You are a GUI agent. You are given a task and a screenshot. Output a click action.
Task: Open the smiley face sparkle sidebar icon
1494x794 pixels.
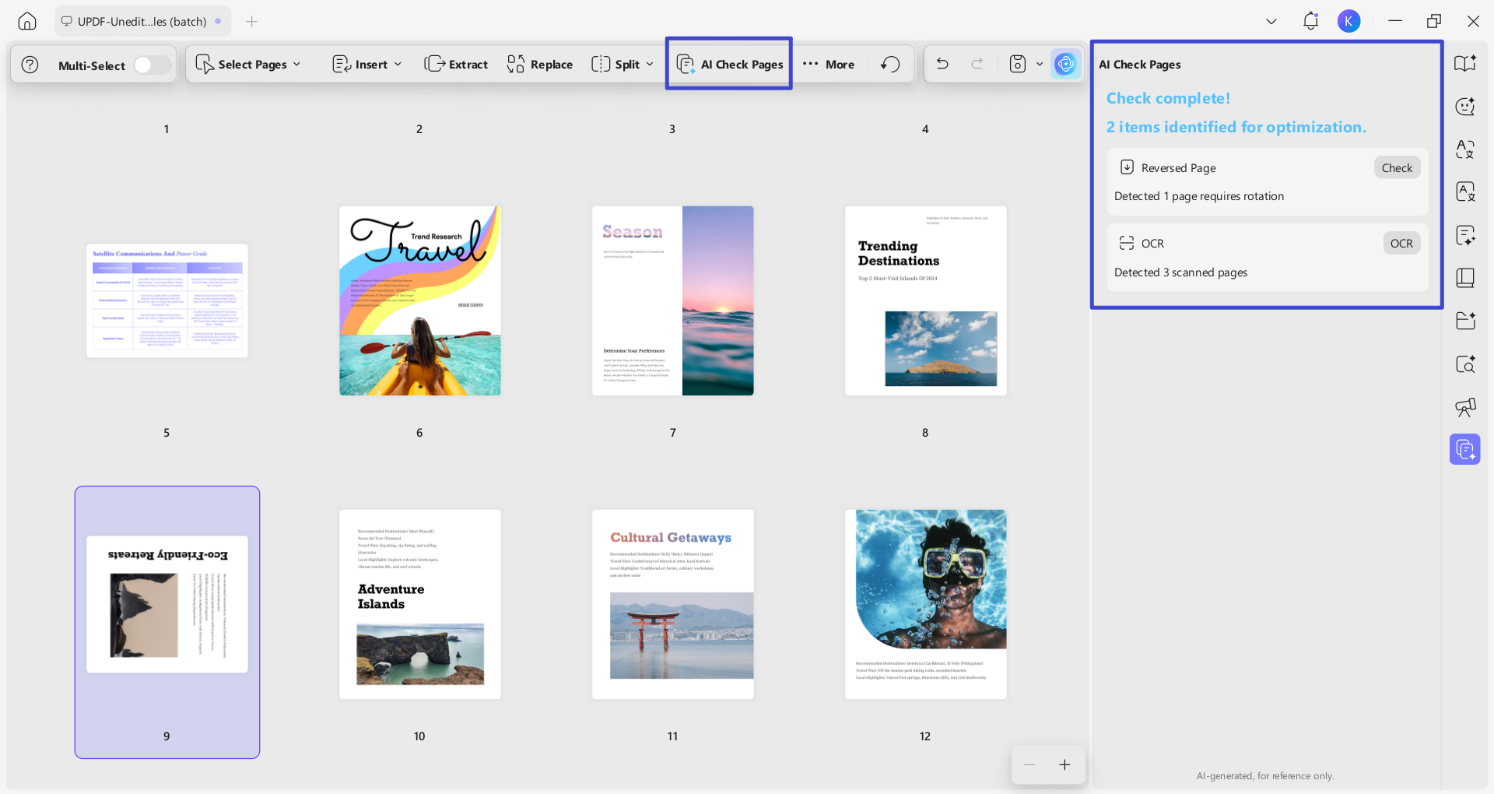(x=1465, y=106)
